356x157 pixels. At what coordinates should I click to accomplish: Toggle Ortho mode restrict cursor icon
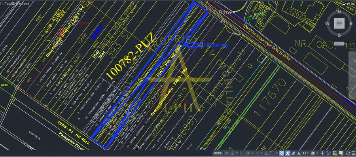[242, 153]
